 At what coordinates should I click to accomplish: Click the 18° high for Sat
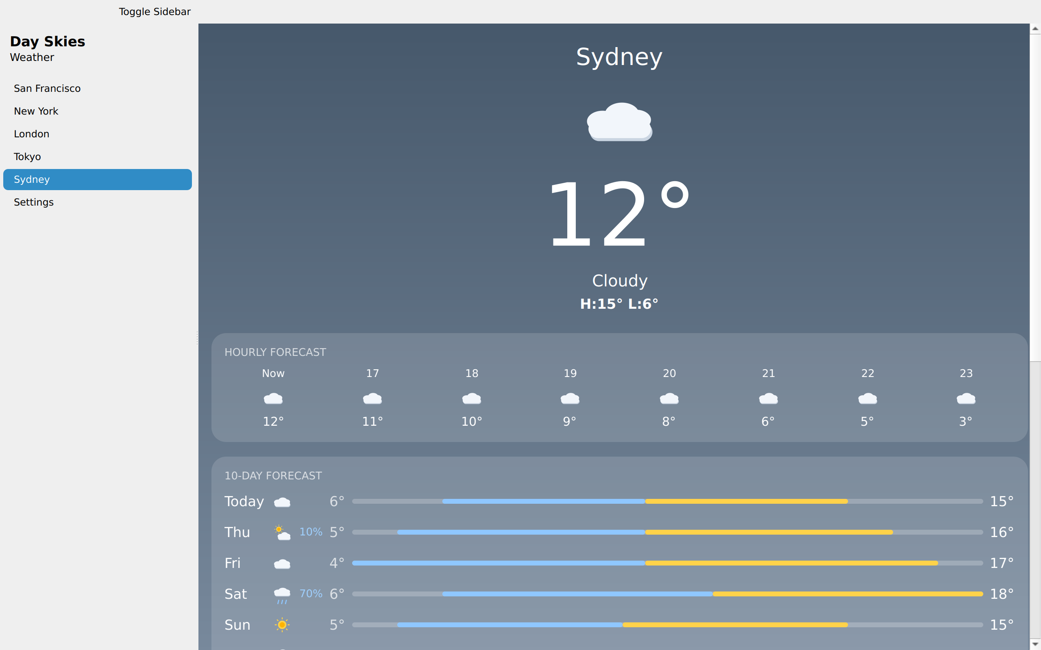point(1002,594)
